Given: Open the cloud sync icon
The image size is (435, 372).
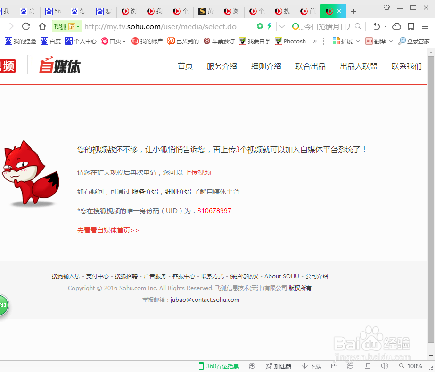Looking at the screenshot, I should (x=396, y=26).
